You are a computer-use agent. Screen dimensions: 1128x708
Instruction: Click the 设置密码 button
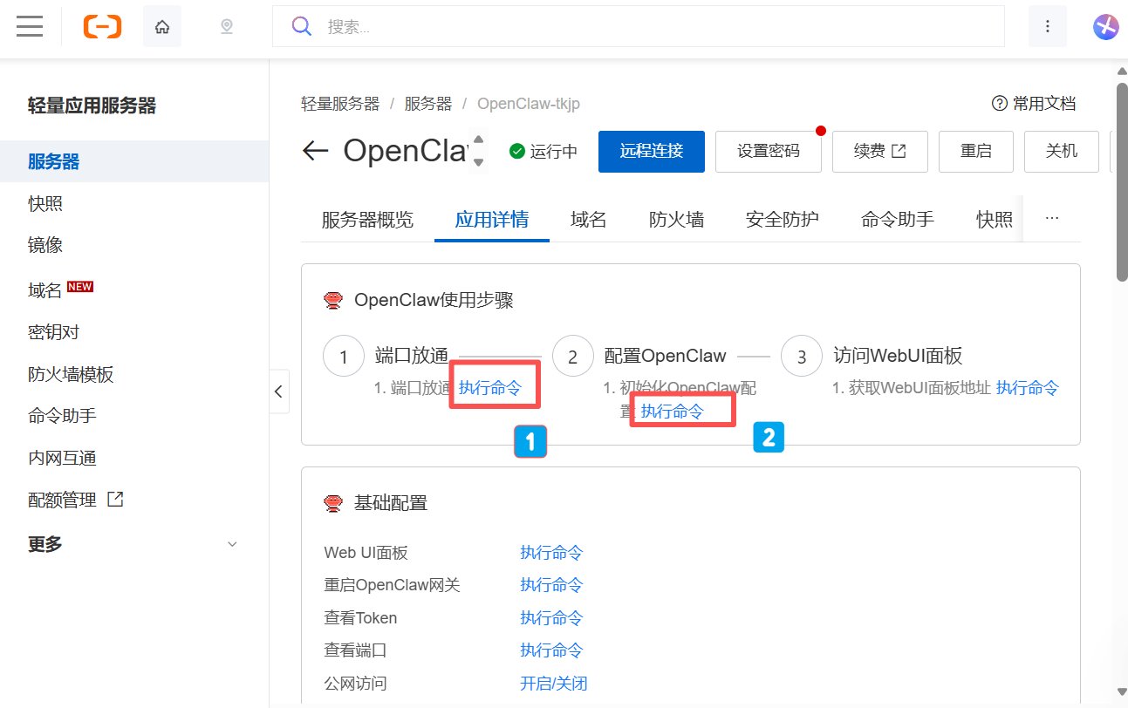click(x=769, y=151)
